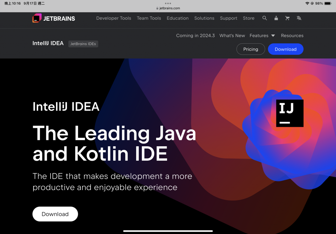Image resolution: width=336 pixels, height=234 pixels.
Task: Tap the home indicator bar
Action: [x=168, y=231]
